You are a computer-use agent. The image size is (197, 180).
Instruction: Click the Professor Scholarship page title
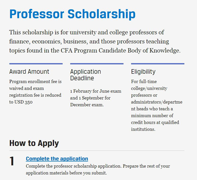(x=73, y=14)
